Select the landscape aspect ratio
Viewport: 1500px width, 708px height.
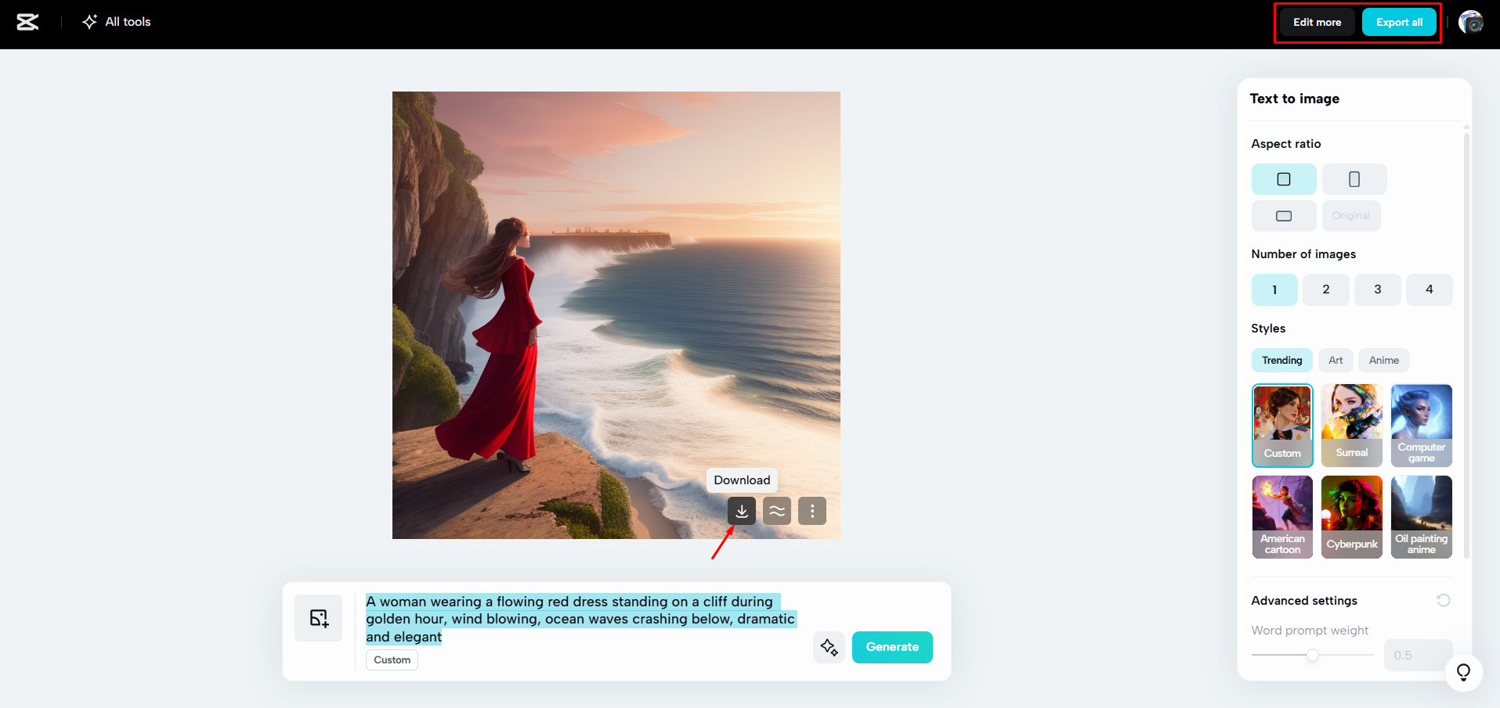1283,216
